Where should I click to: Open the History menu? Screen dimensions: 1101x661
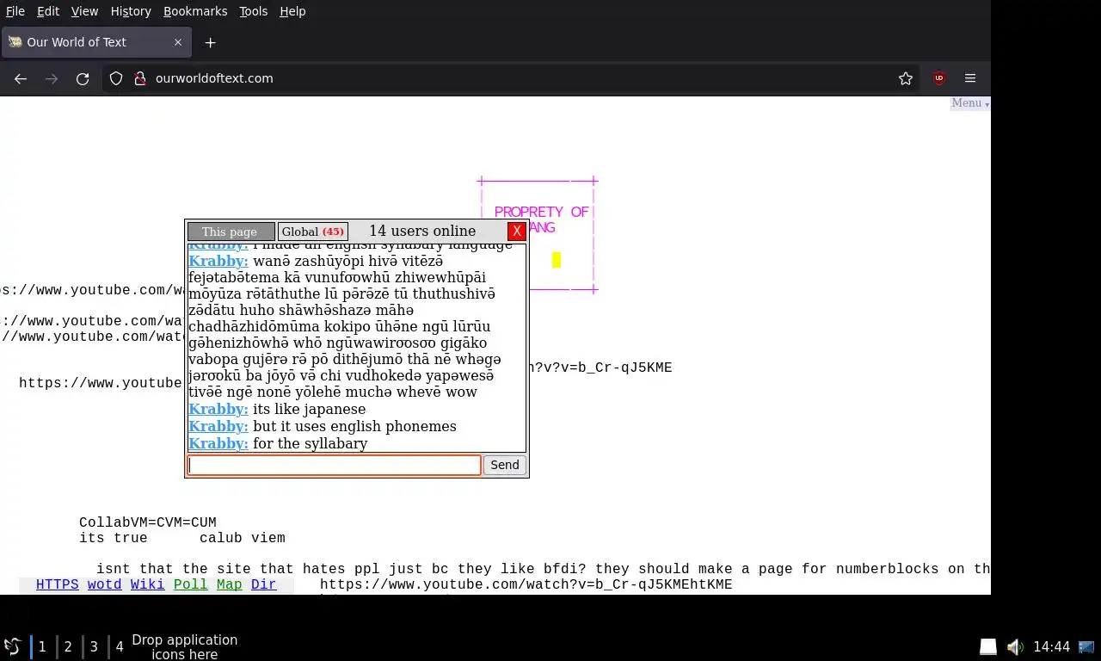pos(131,11)
